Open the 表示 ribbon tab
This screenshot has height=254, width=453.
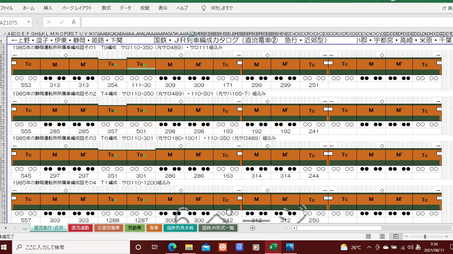pos(163,8)
